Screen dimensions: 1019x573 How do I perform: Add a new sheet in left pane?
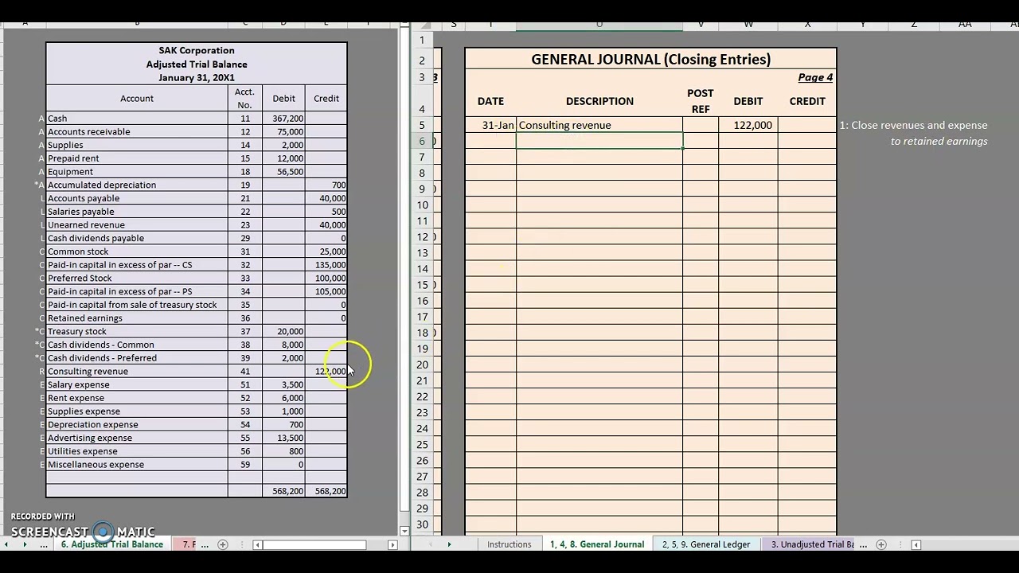pyautogui.click(x=223, y=545)
